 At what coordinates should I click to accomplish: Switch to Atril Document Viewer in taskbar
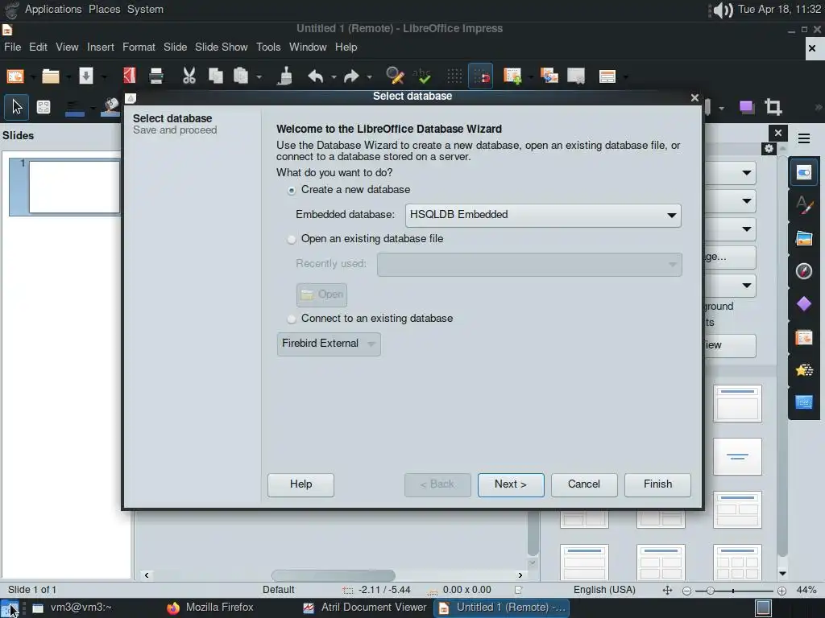click(x=365, y=608)
